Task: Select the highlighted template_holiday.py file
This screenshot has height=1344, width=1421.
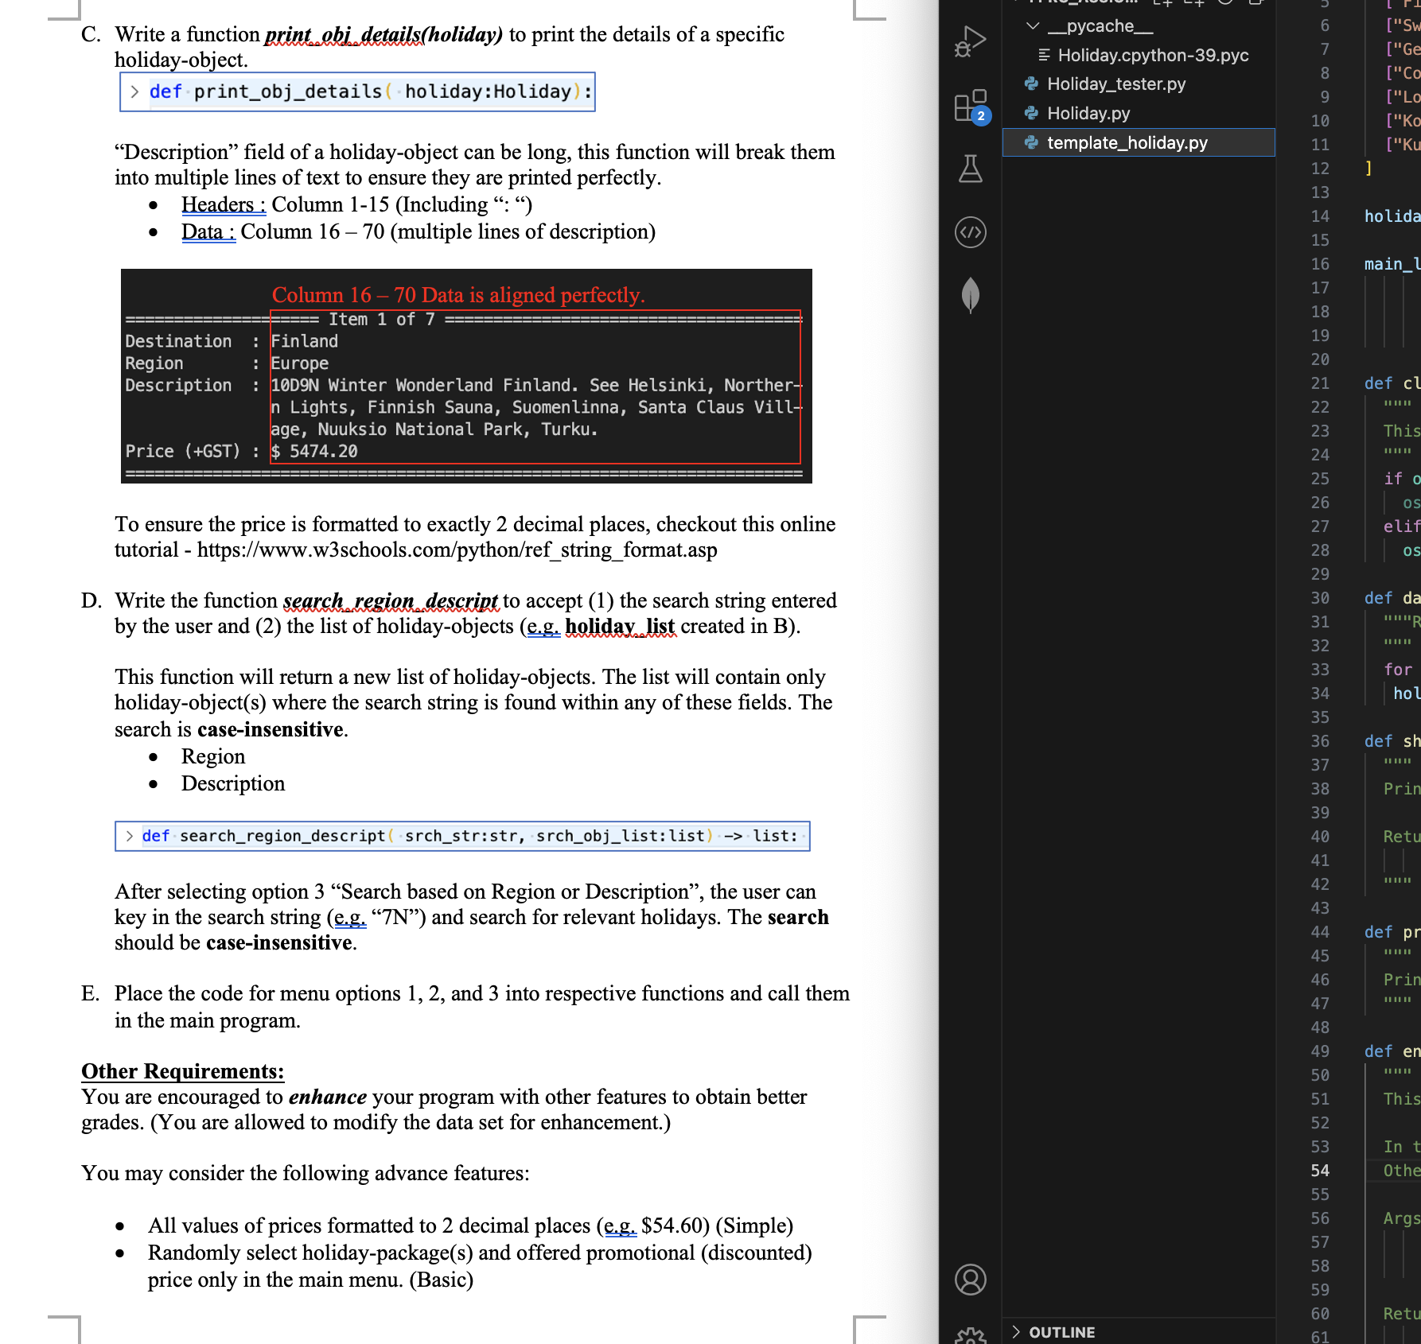Action: (x=1128, y=143)
